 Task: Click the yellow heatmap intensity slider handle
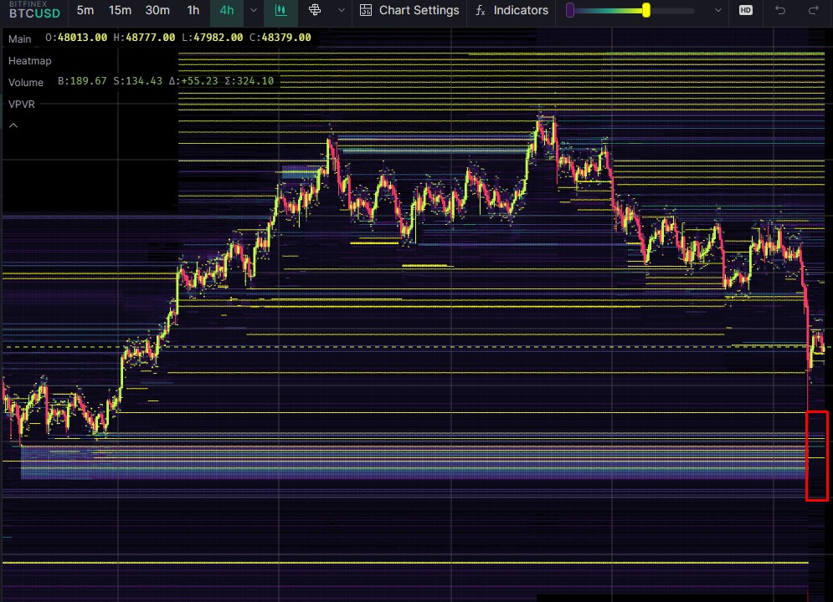click(x=646, y=10)
